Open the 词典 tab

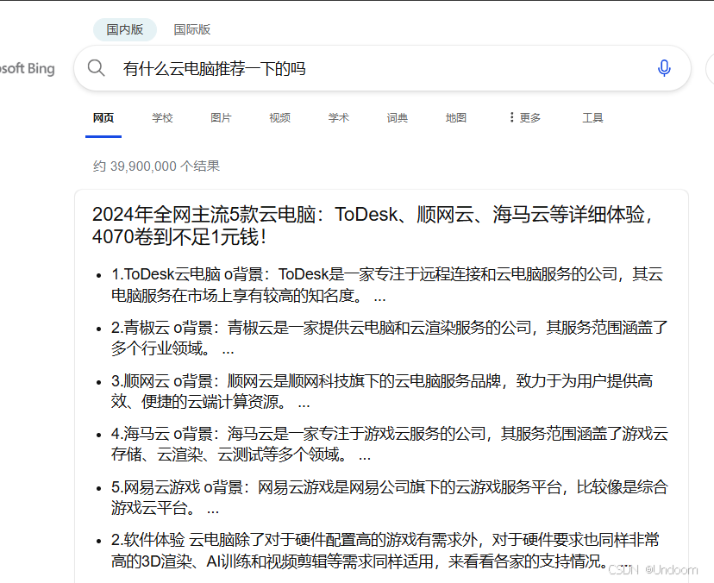click(x=397, y=118)
